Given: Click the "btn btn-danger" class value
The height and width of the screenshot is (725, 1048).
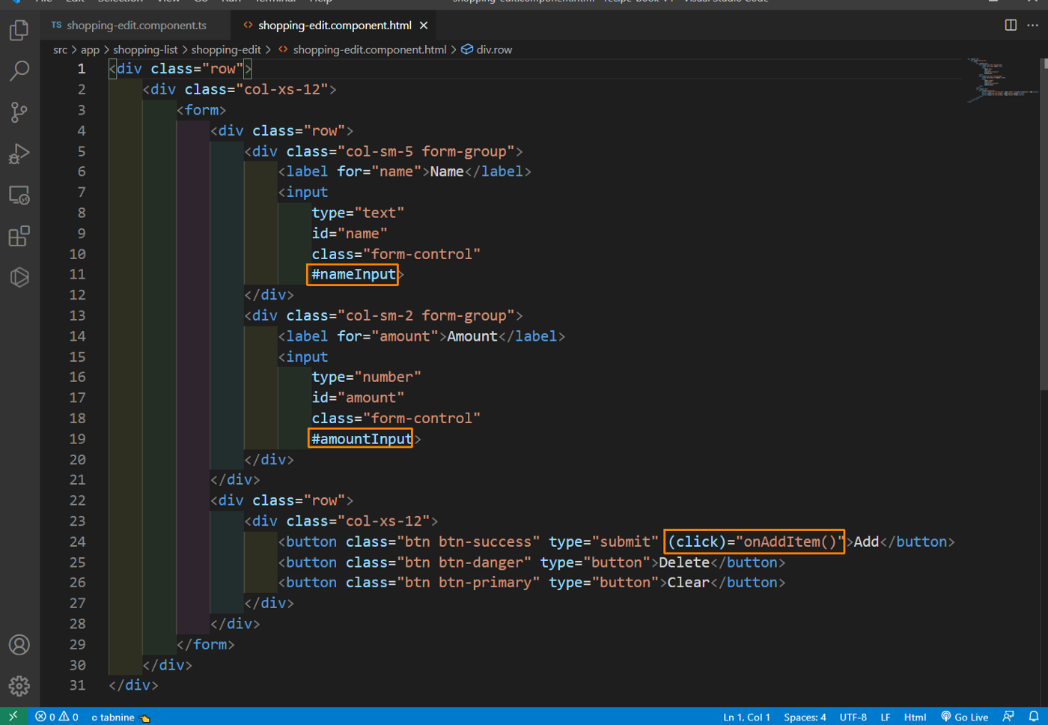Looking at the screenshot, I should tap(463, 562).
